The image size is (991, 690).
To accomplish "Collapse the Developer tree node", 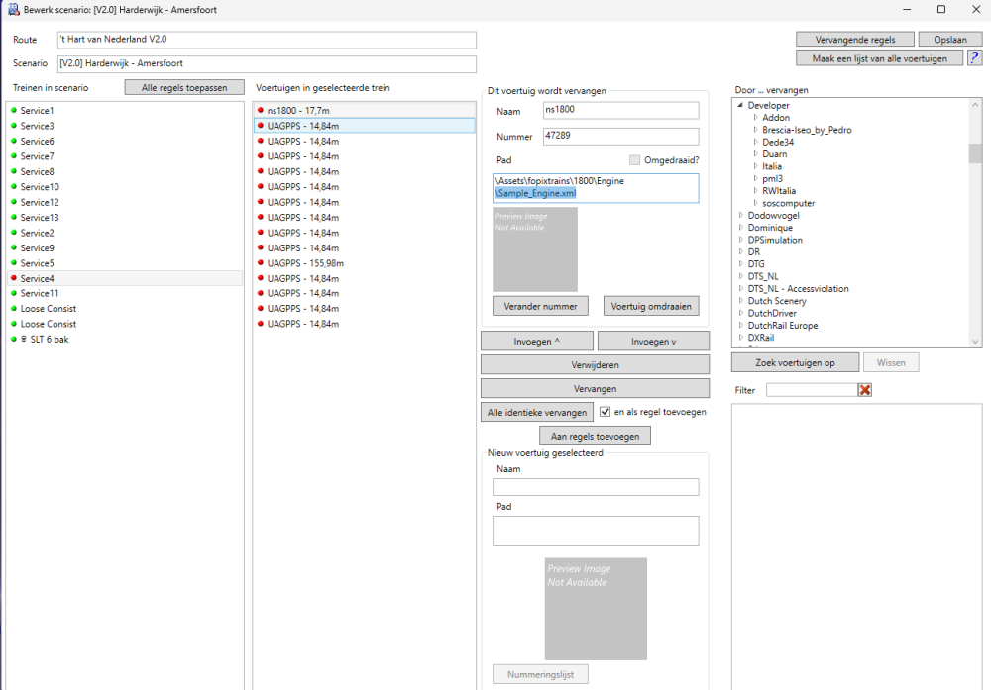I will click(740, 105).
